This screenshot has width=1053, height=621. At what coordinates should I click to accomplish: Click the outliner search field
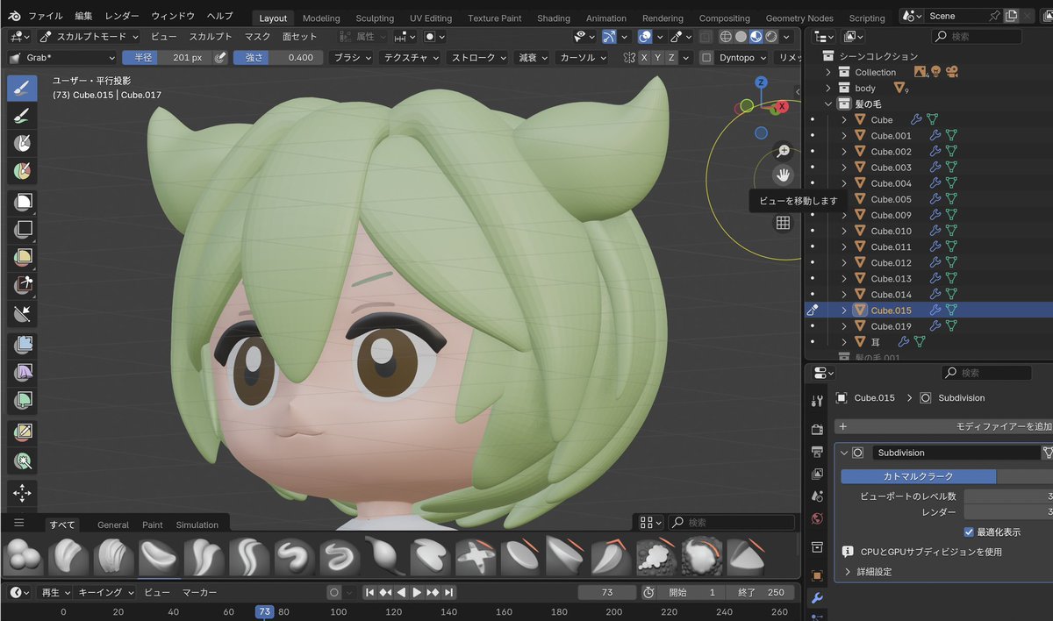coord(977,37)
